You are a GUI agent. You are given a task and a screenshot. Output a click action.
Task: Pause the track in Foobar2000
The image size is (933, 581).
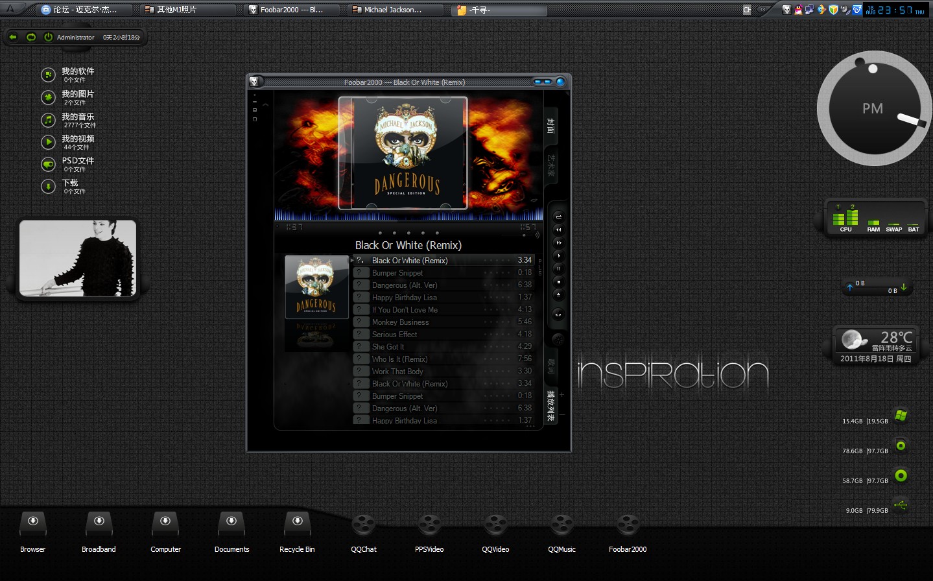coord(558,268)
